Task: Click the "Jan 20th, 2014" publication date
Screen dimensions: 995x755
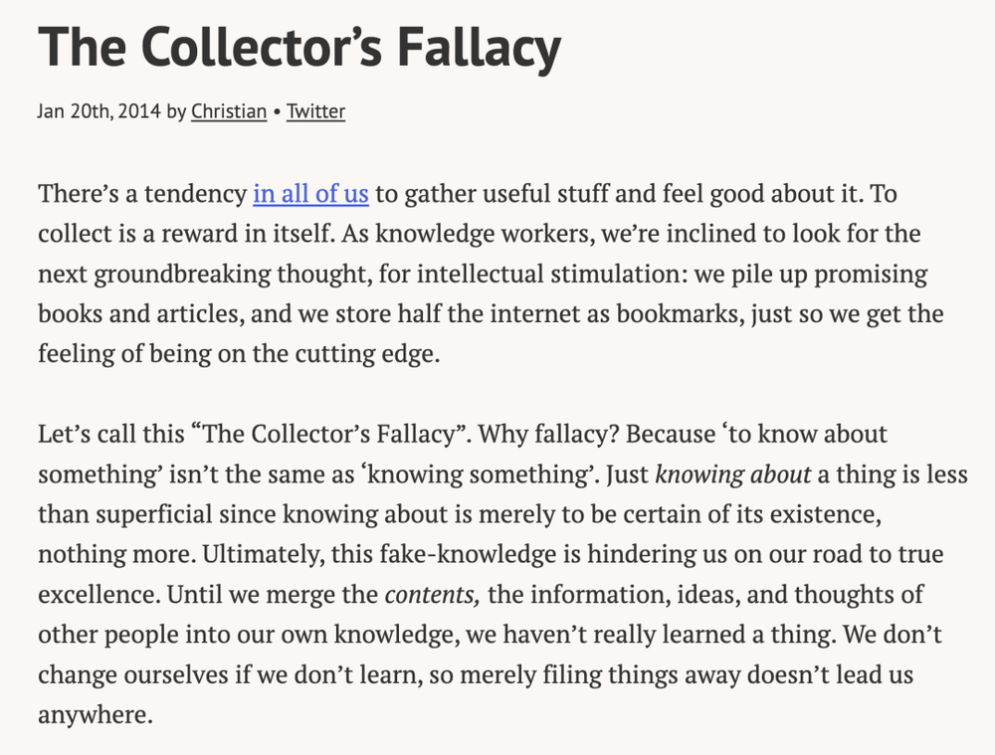Action: click(x=99, y=111)
